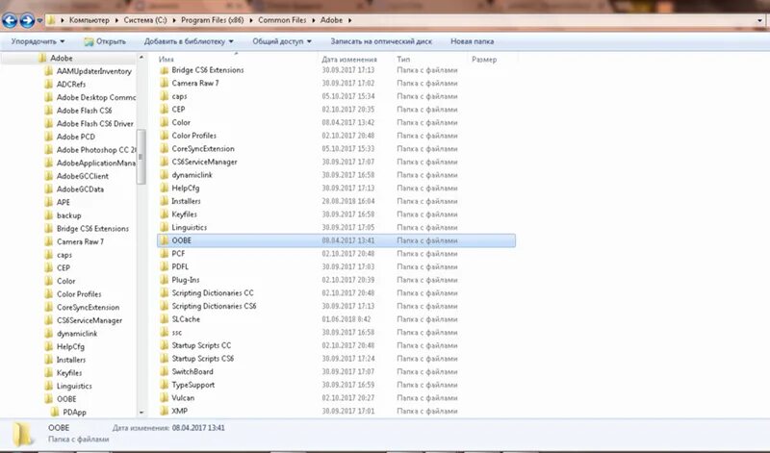Select the Vulcan folder name
The height and width of the screenshot is (453, 770).
183,398
